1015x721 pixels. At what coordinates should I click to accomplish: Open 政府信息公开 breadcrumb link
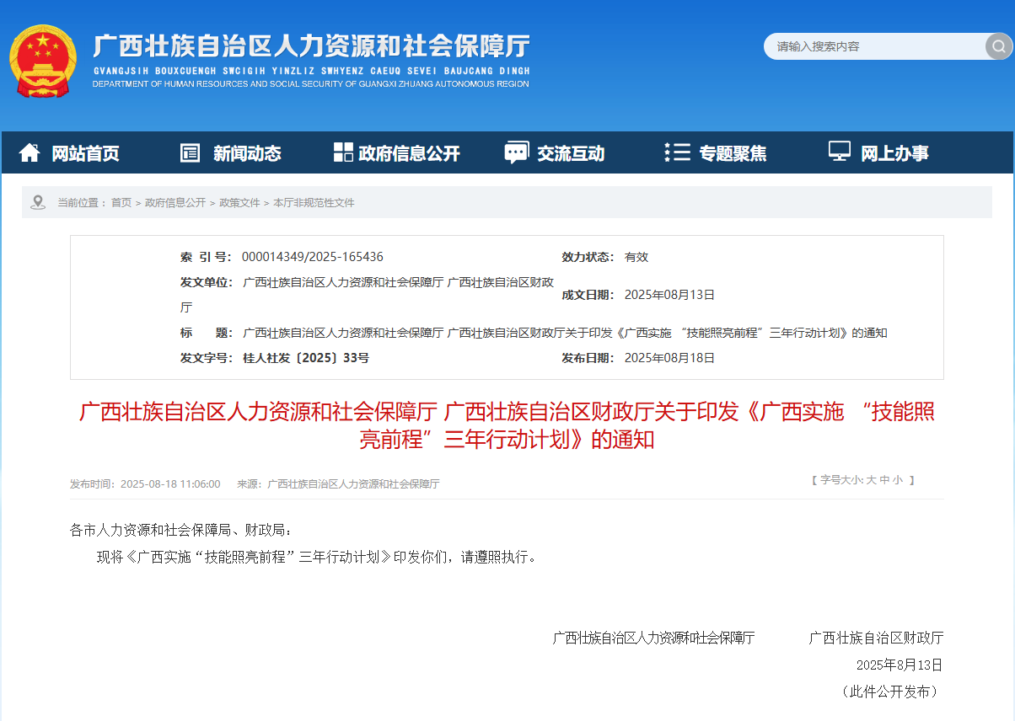point(175,203)
